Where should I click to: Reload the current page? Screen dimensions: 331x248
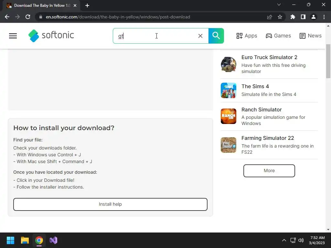tap(28, 17)
